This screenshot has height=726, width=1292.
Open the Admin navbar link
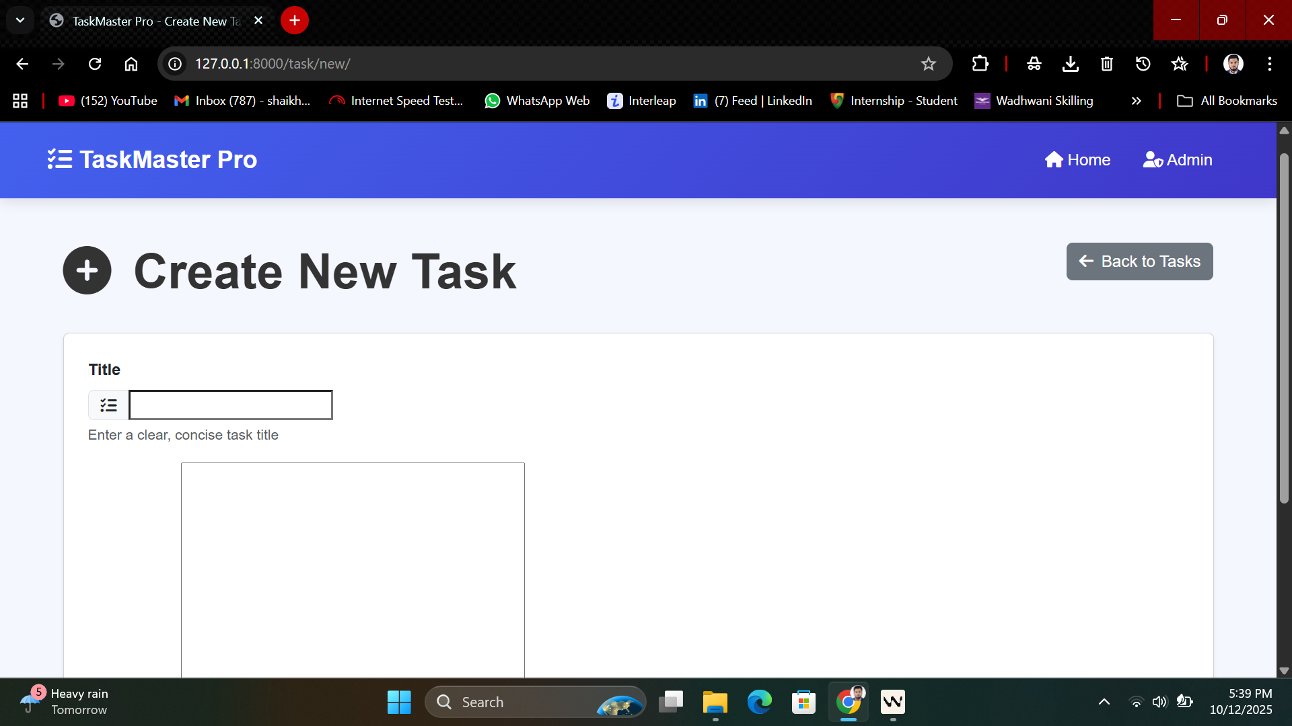[x=1178, y=160]
